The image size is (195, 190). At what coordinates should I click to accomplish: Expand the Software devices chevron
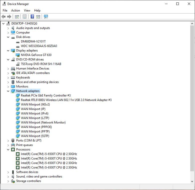pos(8,172)
